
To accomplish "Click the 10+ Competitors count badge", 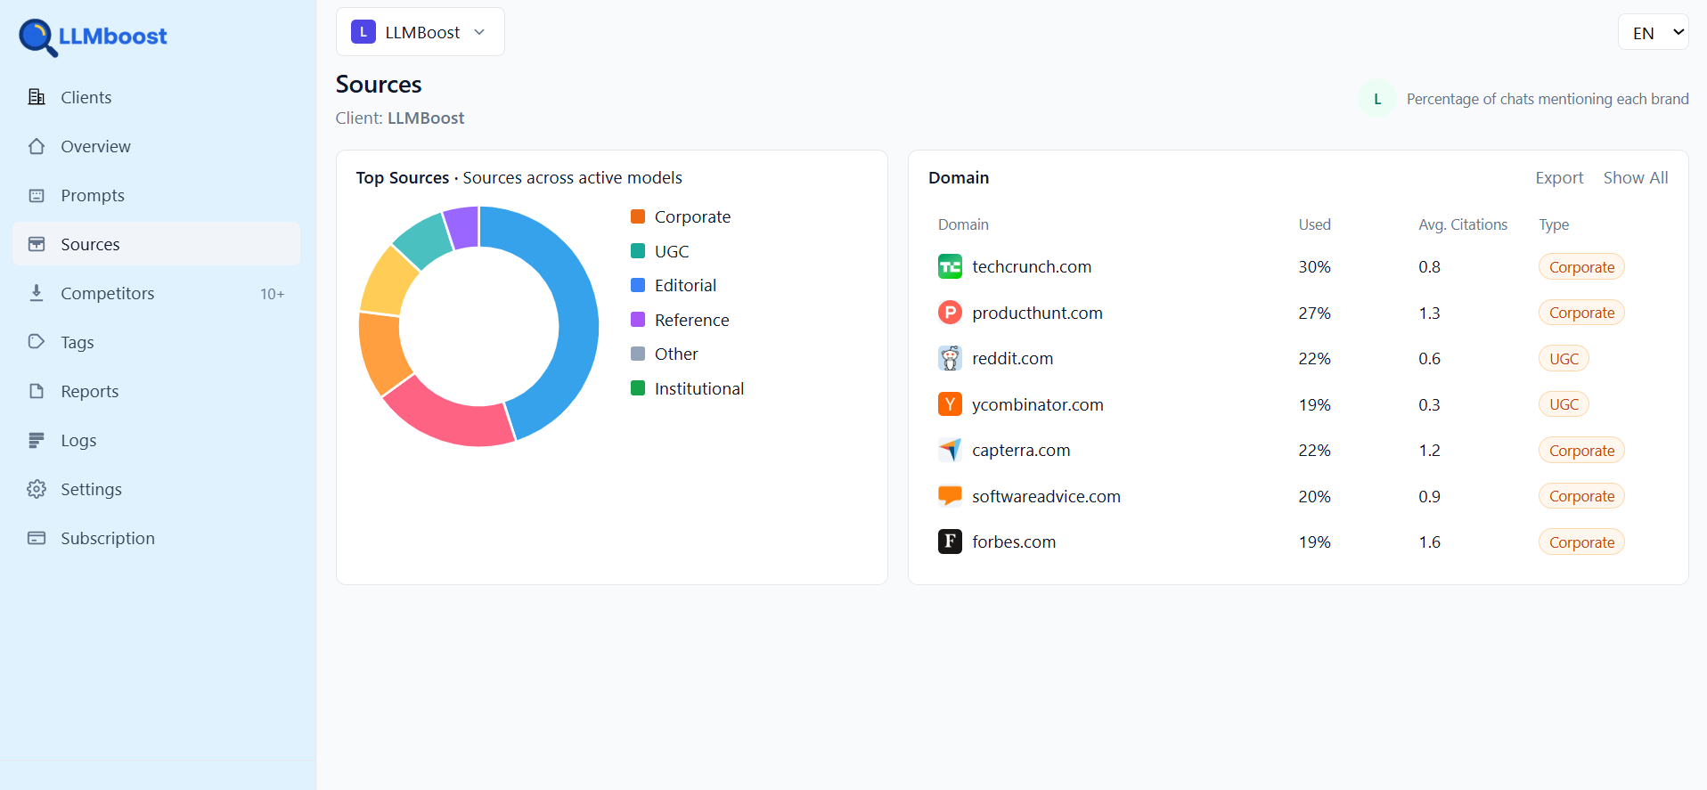I will (x=272, y=294).
